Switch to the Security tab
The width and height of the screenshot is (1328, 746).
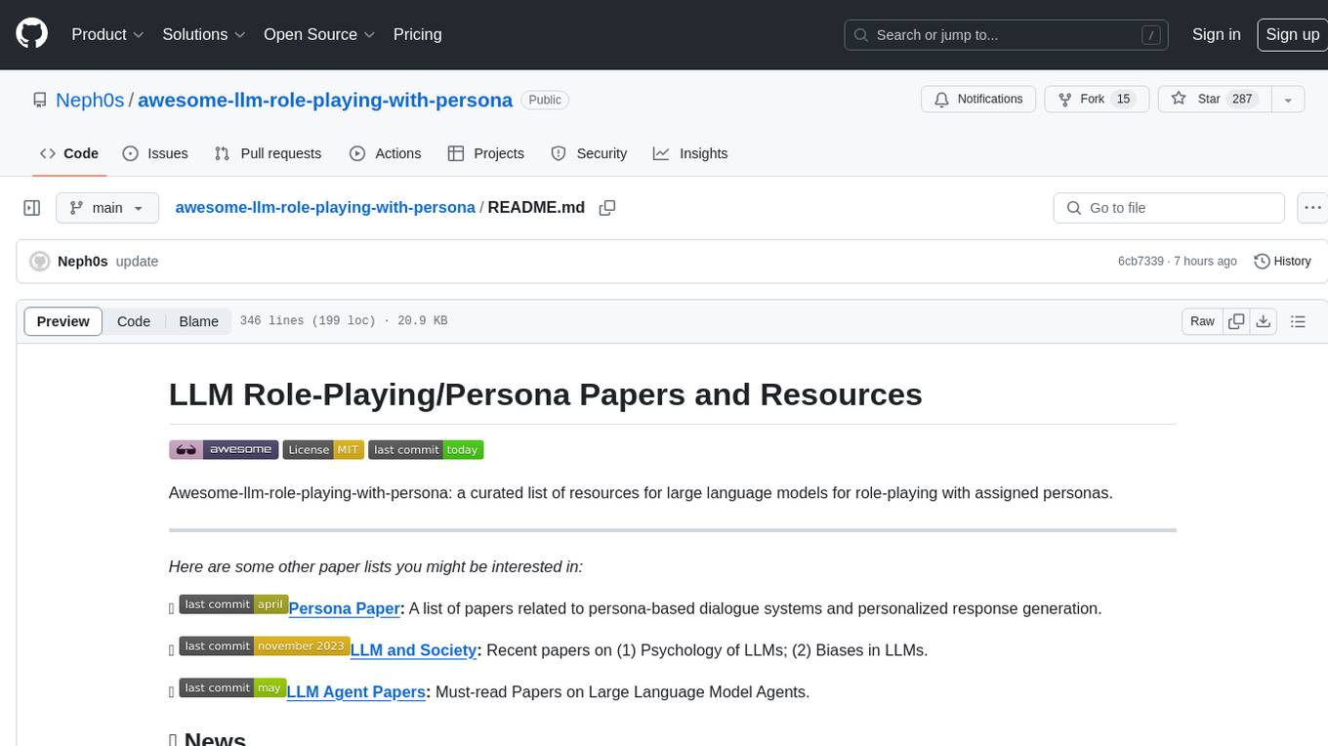click(589, 153)
